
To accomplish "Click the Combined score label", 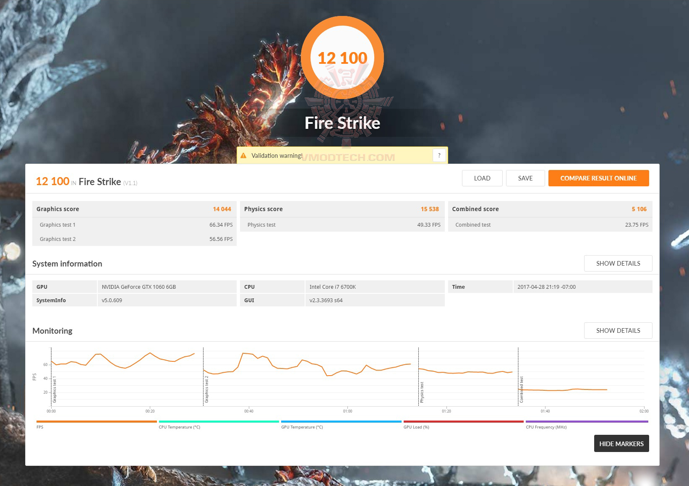I will coord(475,209).
